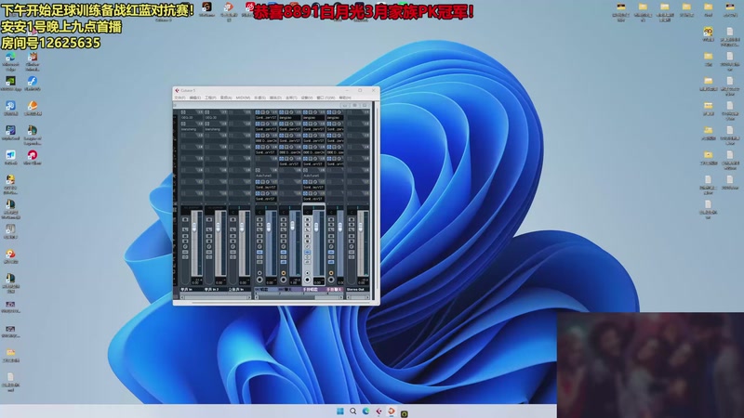
Task: Open Microsoft Edge desktop icon
Action: click(10, 59)
